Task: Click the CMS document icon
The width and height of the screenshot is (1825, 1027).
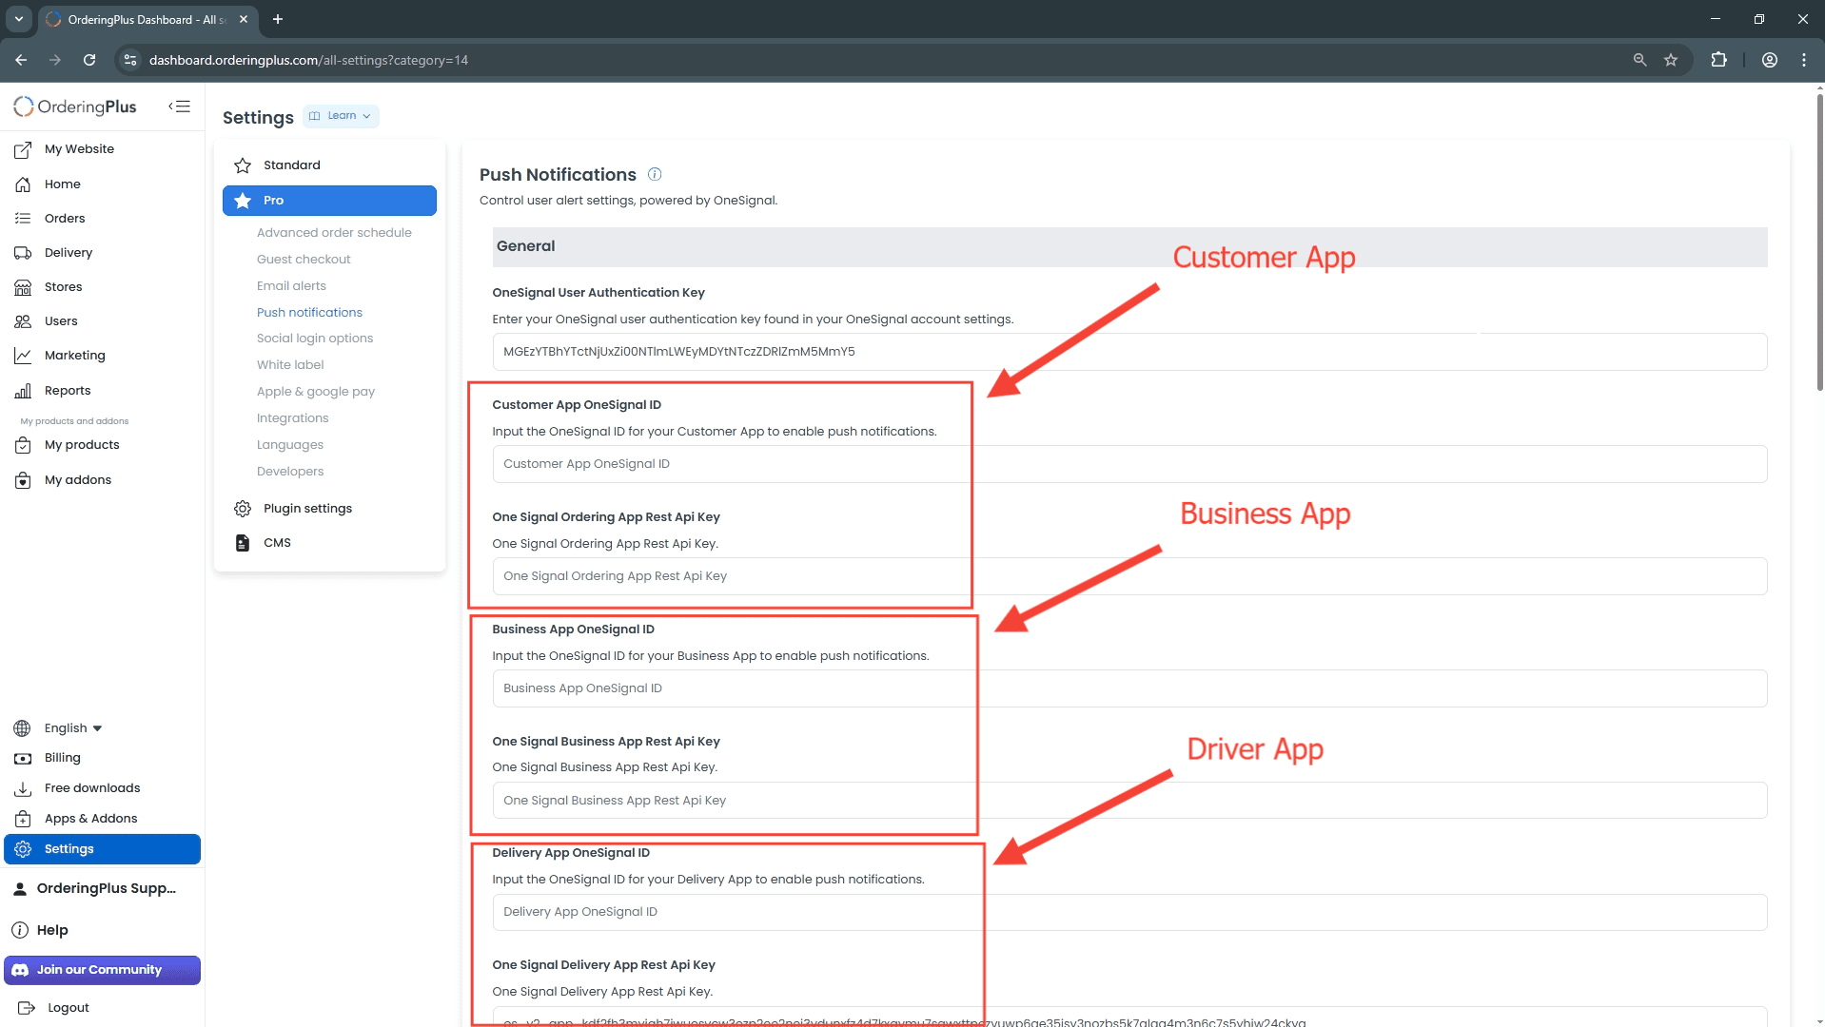Action: pos(243,543)
